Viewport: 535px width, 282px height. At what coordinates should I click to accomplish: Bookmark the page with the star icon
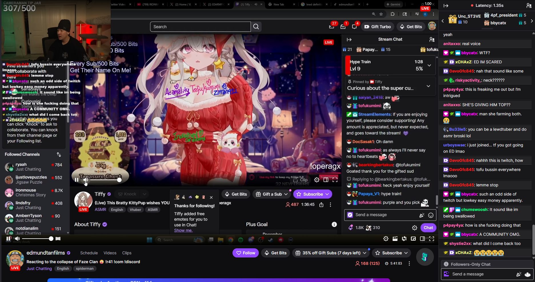pos(381,14)
